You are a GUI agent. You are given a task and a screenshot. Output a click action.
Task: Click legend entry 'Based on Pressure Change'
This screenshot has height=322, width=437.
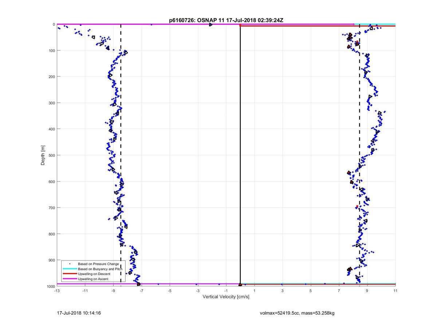click(x=98, y=263)
